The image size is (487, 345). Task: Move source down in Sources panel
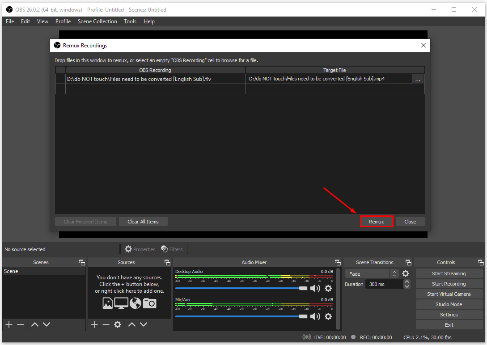(x=144, y=324)
